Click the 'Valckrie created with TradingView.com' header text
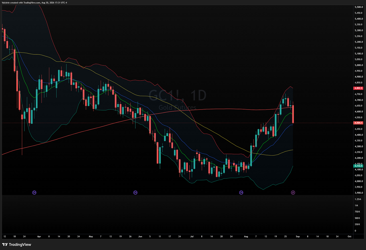The height and width of the screenshot is (250, 366). [34, 3]
